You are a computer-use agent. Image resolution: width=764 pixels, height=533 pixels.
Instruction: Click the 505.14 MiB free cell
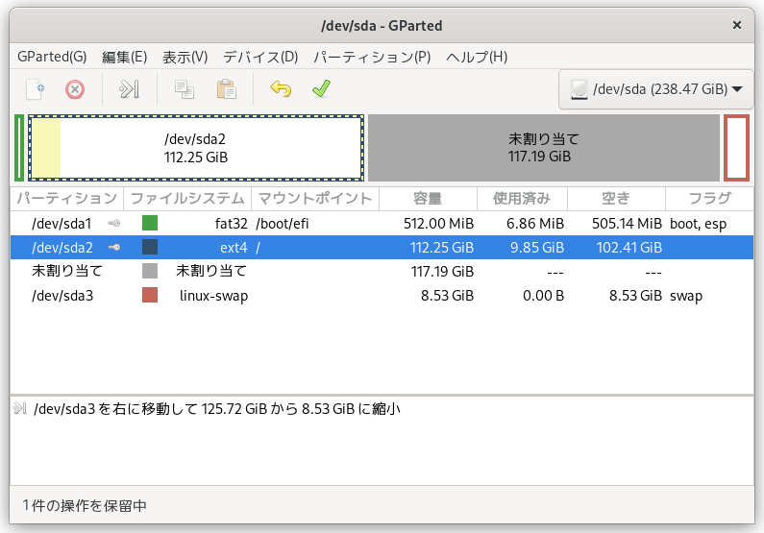(x=627, y=224)
